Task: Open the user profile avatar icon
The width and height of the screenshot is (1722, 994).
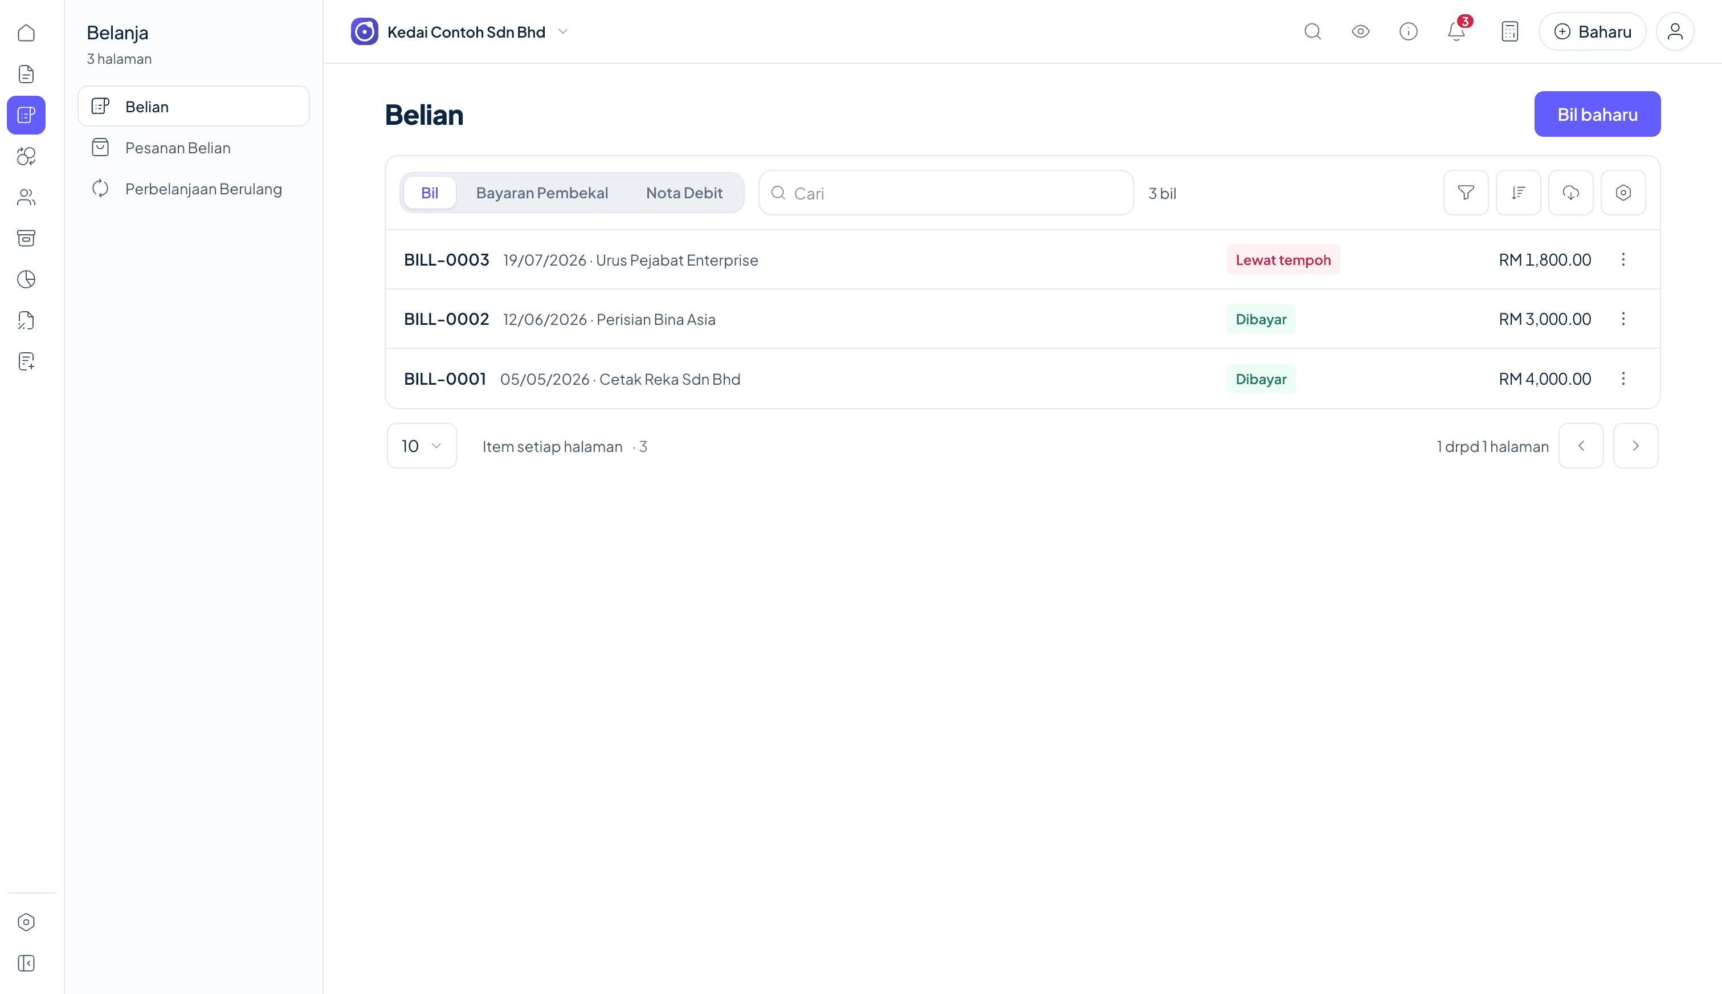Action: click(1675, 31)
